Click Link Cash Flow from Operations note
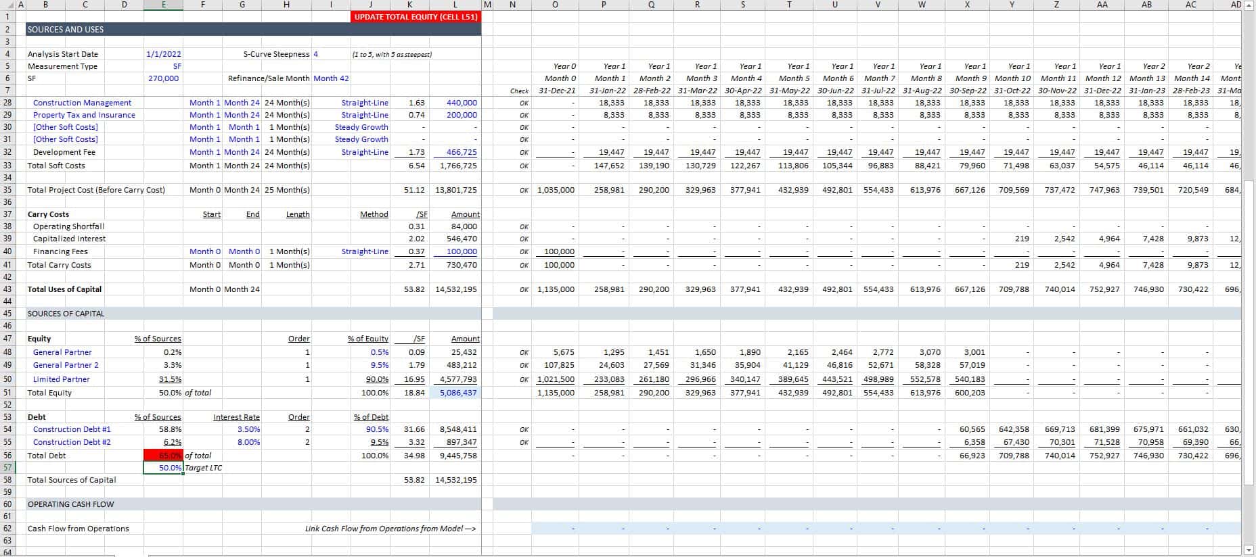1256x557 pixels. pyautogui.click(x=390, y=529)
